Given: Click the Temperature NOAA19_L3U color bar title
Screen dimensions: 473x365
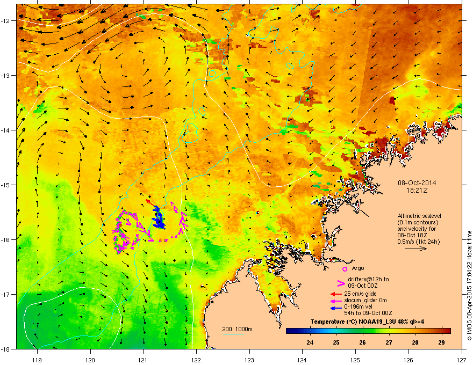Looking at the screenshot, I should pos(367,322).
